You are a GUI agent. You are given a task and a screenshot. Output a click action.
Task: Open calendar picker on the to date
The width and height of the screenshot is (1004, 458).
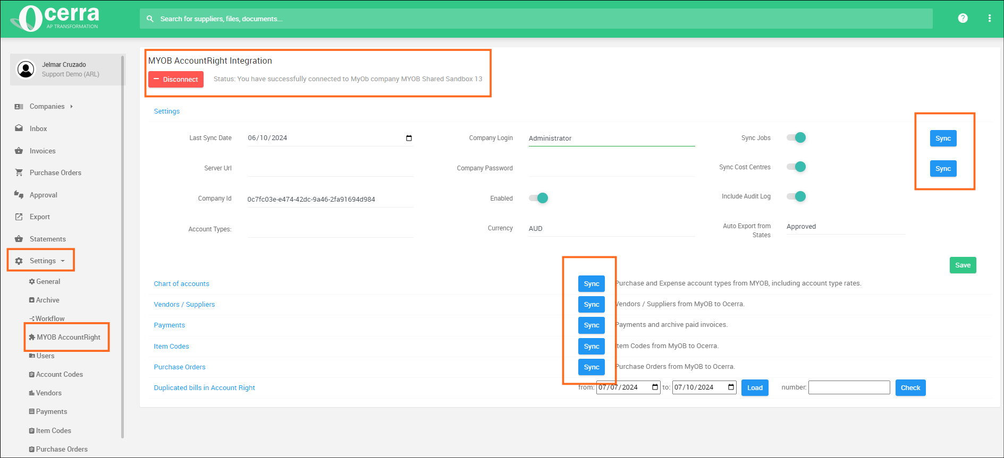tap(731, 387)
